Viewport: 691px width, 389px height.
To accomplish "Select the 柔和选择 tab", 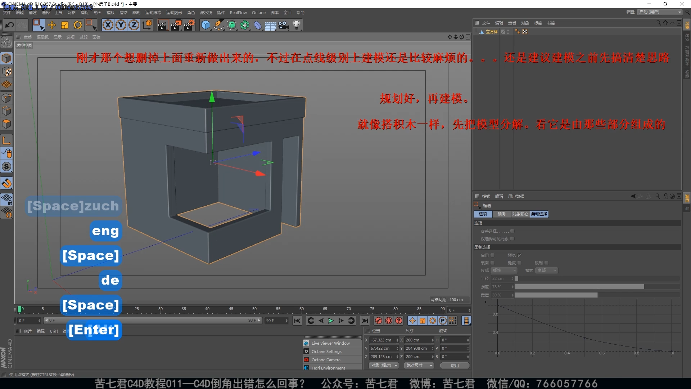I will pos(539,214).
